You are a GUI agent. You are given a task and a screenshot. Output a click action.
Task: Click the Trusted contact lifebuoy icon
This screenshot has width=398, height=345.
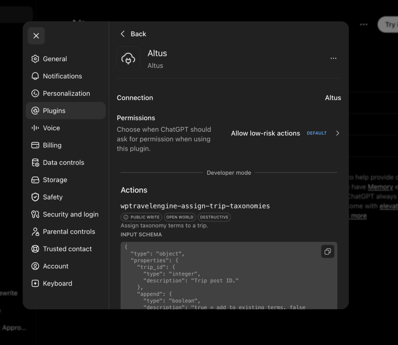pyautogui.click(x=35, y=249)
